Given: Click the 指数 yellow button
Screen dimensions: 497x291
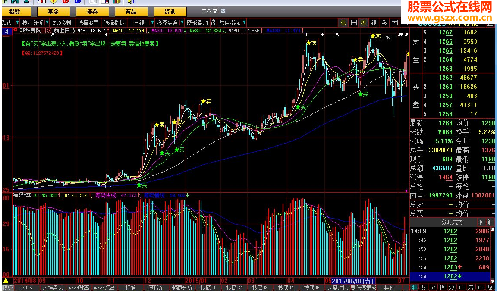Looking at the screenshot, I should coord(16,12).
